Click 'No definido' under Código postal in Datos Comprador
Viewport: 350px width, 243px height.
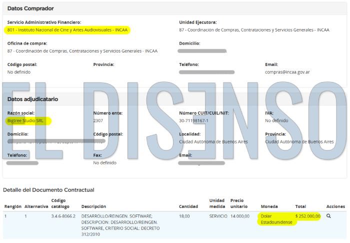coord(19,72)
